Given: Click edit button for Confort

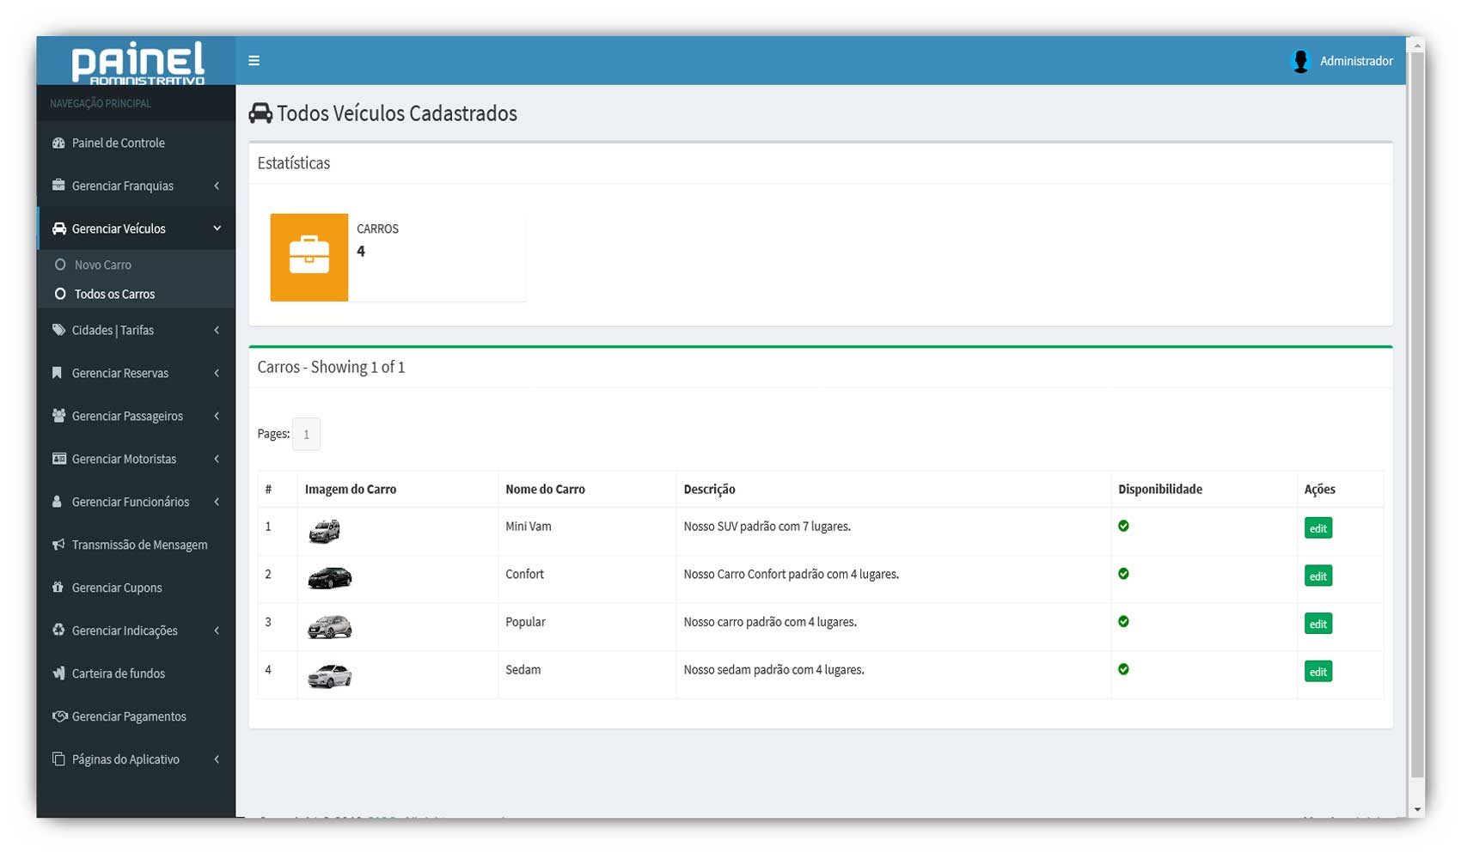Looking at the screenshot, I should point(1318,576).
